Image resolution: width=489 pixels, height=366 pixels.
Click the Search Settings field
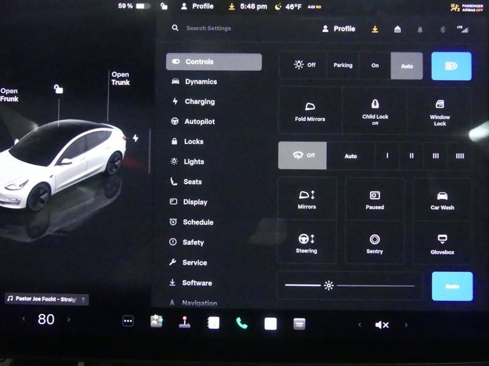[x=208, y=28]
